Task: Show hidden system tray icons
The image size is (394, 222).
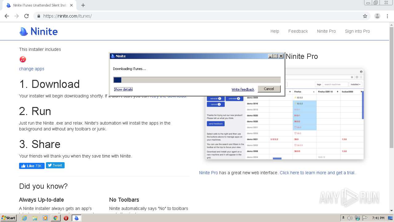Action: pos(343,218)
